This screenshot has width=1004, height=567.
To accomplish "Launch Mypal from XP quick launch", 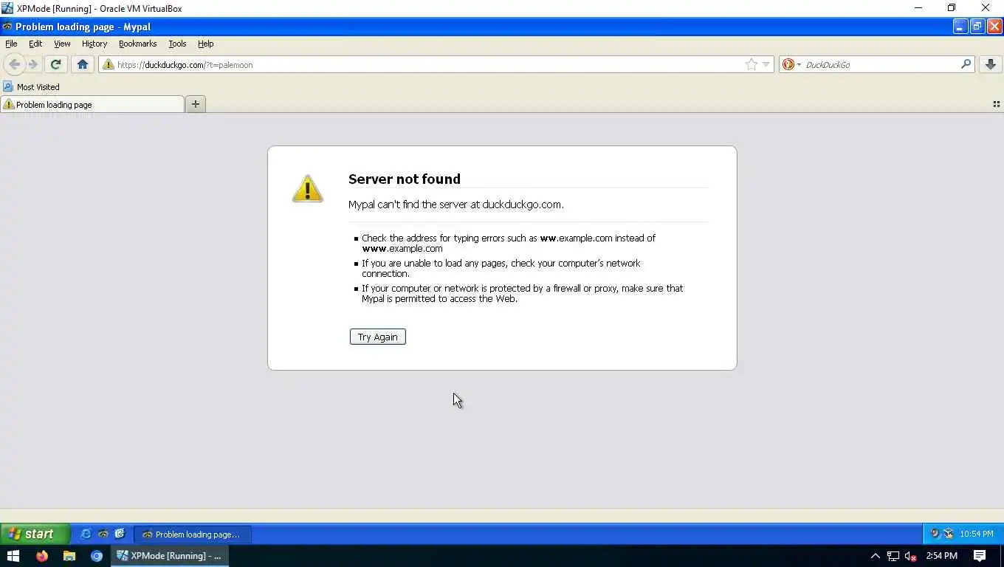I will coord(103,534).
